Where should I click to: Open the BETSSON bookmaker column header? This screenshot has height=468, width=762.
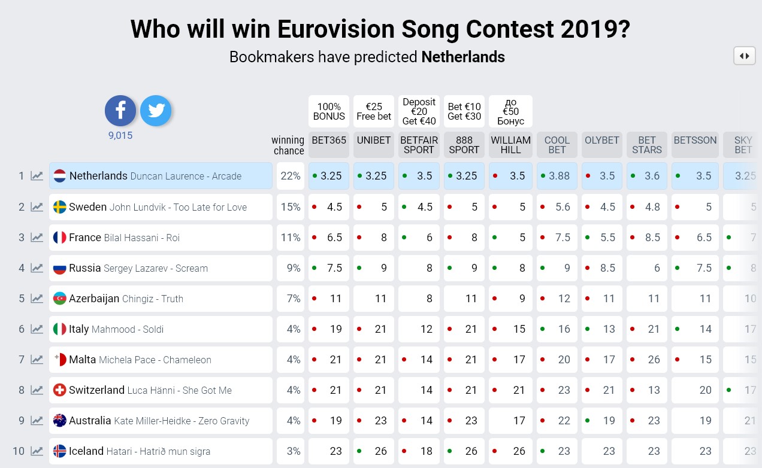[695, 145]
